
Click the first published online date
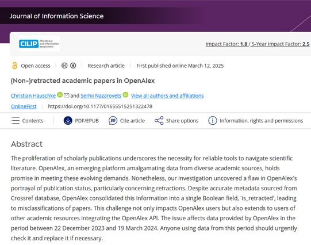(x=180, y=66)
